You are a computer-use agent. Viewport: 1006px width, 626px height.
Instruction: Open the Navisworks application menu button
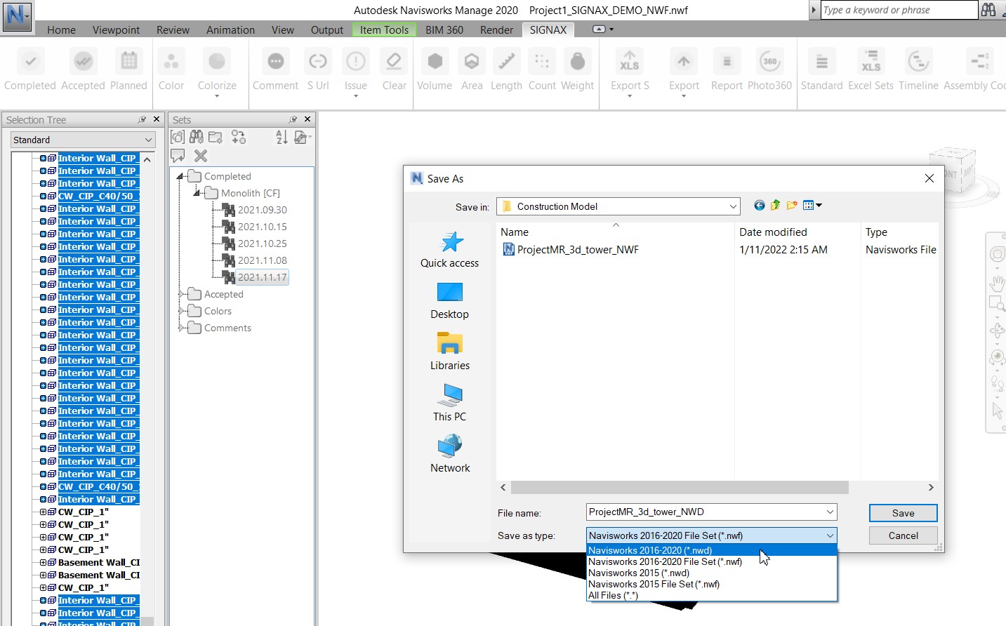[x=17, y=15]
